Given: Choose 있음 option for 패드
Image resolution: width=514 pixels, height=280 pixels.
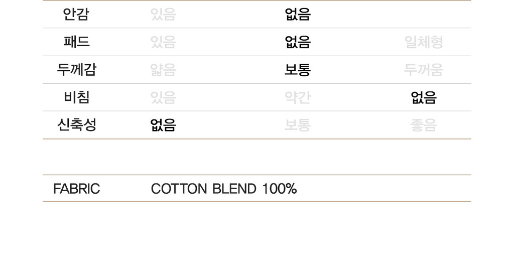Looking at the screenshot, I should pyautogui.click(x=163, y=42).
